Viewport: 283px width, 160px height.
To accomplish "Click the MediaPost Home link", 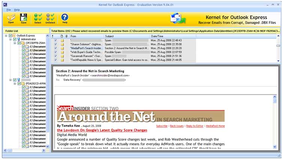I will (215, 126).
